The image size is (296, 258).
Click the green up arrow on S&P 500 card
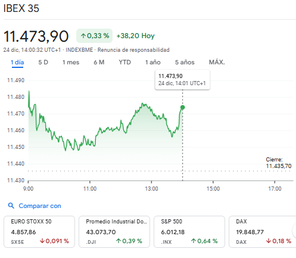194,241
